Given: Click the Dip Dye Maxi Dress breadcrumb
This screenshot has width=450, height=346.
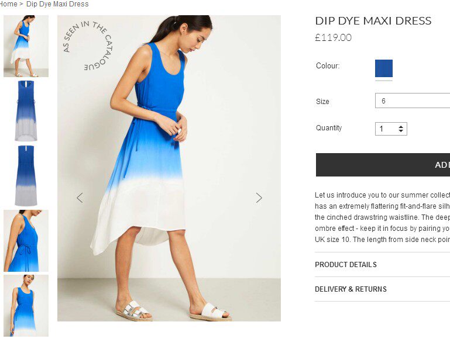Looking at the screenshot, I should 57,4.
